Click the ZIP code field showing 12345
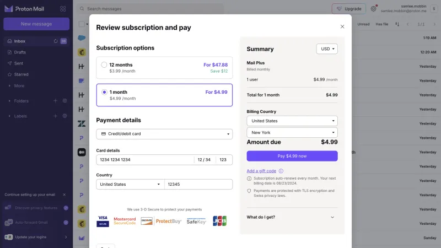Image resolution: width=441 pixels, height=248 pixels. coord(198,184)
